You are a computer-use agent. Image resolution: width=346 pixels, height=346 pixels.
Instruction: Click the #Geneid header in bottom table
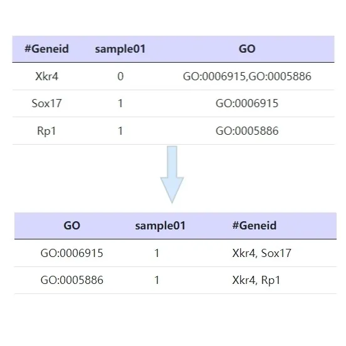coord(254,226)
